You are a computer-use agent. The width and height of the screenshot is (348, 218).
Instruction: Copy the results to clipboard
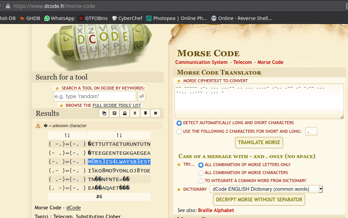104,113
